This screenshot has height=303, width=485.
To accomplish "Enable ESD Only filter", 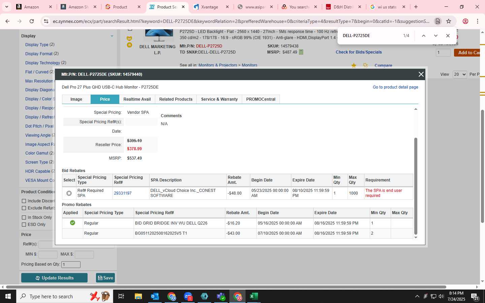I will pyautogui.click(x=24, y=225).
